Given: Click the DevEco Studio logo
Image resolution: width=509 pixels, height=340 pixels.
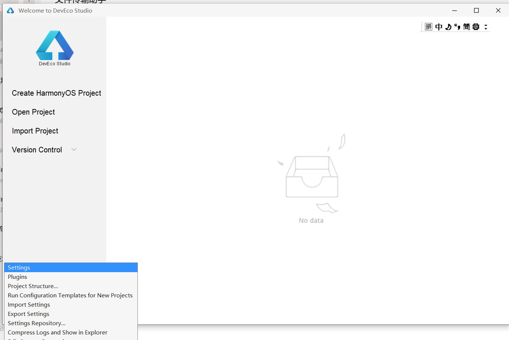Looking at the screenshot, I should pyautogui.click(x=54, y=46).
